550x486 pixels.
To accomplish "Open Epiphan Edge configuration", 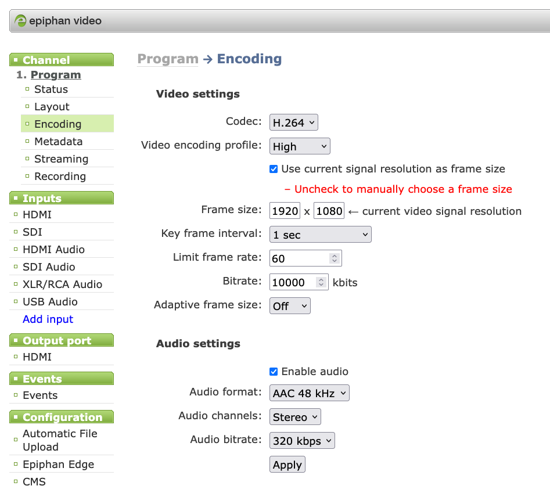I will tap(59, 465).
